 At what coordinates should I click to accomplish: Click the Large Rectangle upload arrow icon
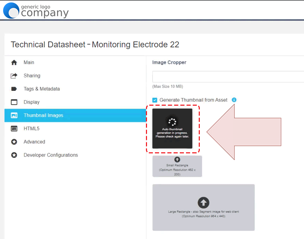point(203,202)
